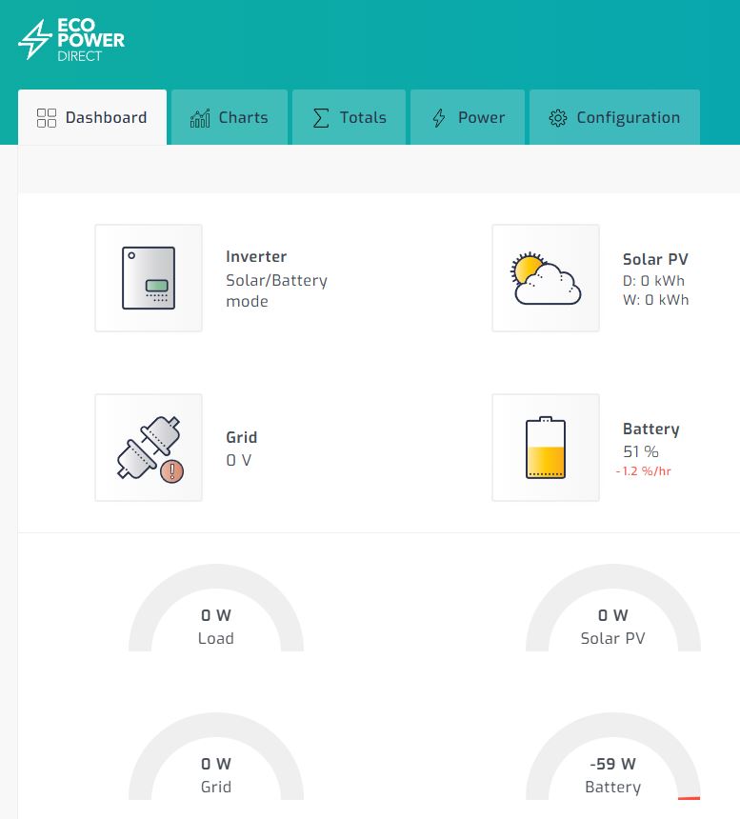Click the 51 % battery value
The image size is (740, 819).
pos(641,451)
